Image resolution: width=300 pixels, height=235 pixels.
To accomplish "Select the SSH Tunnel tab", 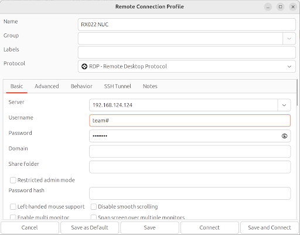I will tap(117, 86).
